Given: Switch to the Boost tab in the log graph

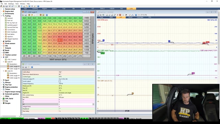Looking at the screenshot, I should (130, 17).
